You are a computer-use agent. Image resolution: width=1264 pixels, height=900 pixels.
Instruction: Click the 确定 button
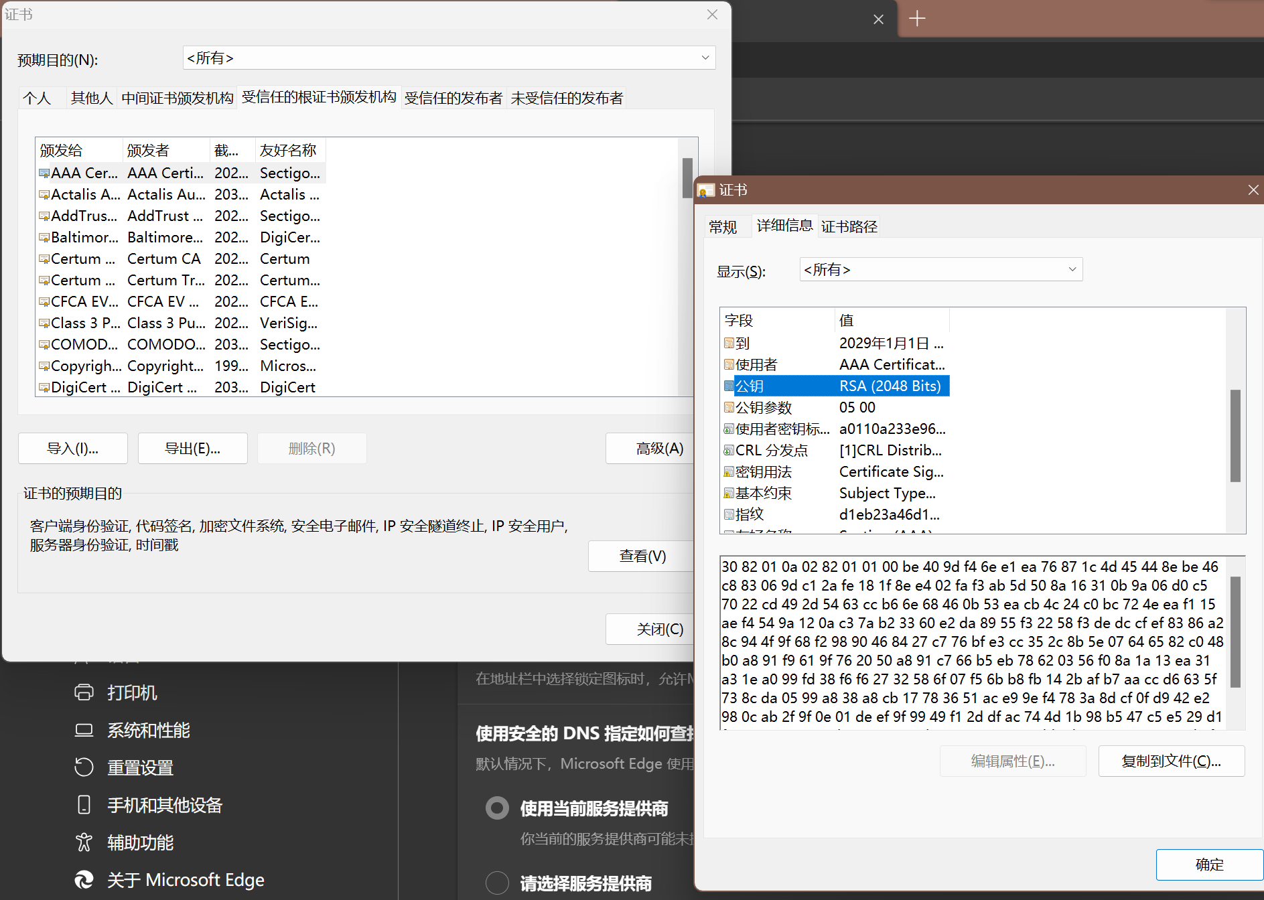1209,865
